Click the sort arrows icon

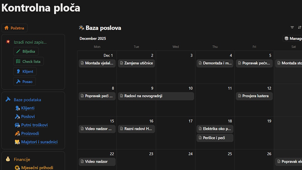point(299,28)
